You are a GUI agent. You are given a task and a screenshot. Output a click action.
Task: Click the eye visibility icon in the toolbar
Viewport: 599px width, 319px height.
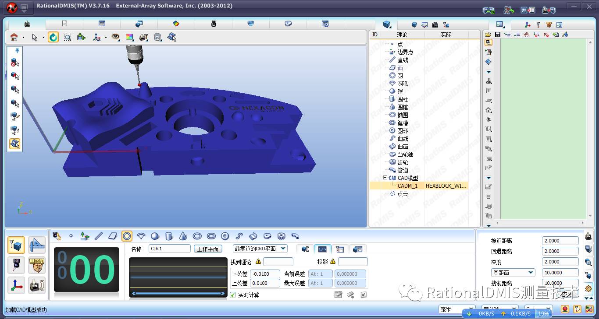click(x=115, y=38)
